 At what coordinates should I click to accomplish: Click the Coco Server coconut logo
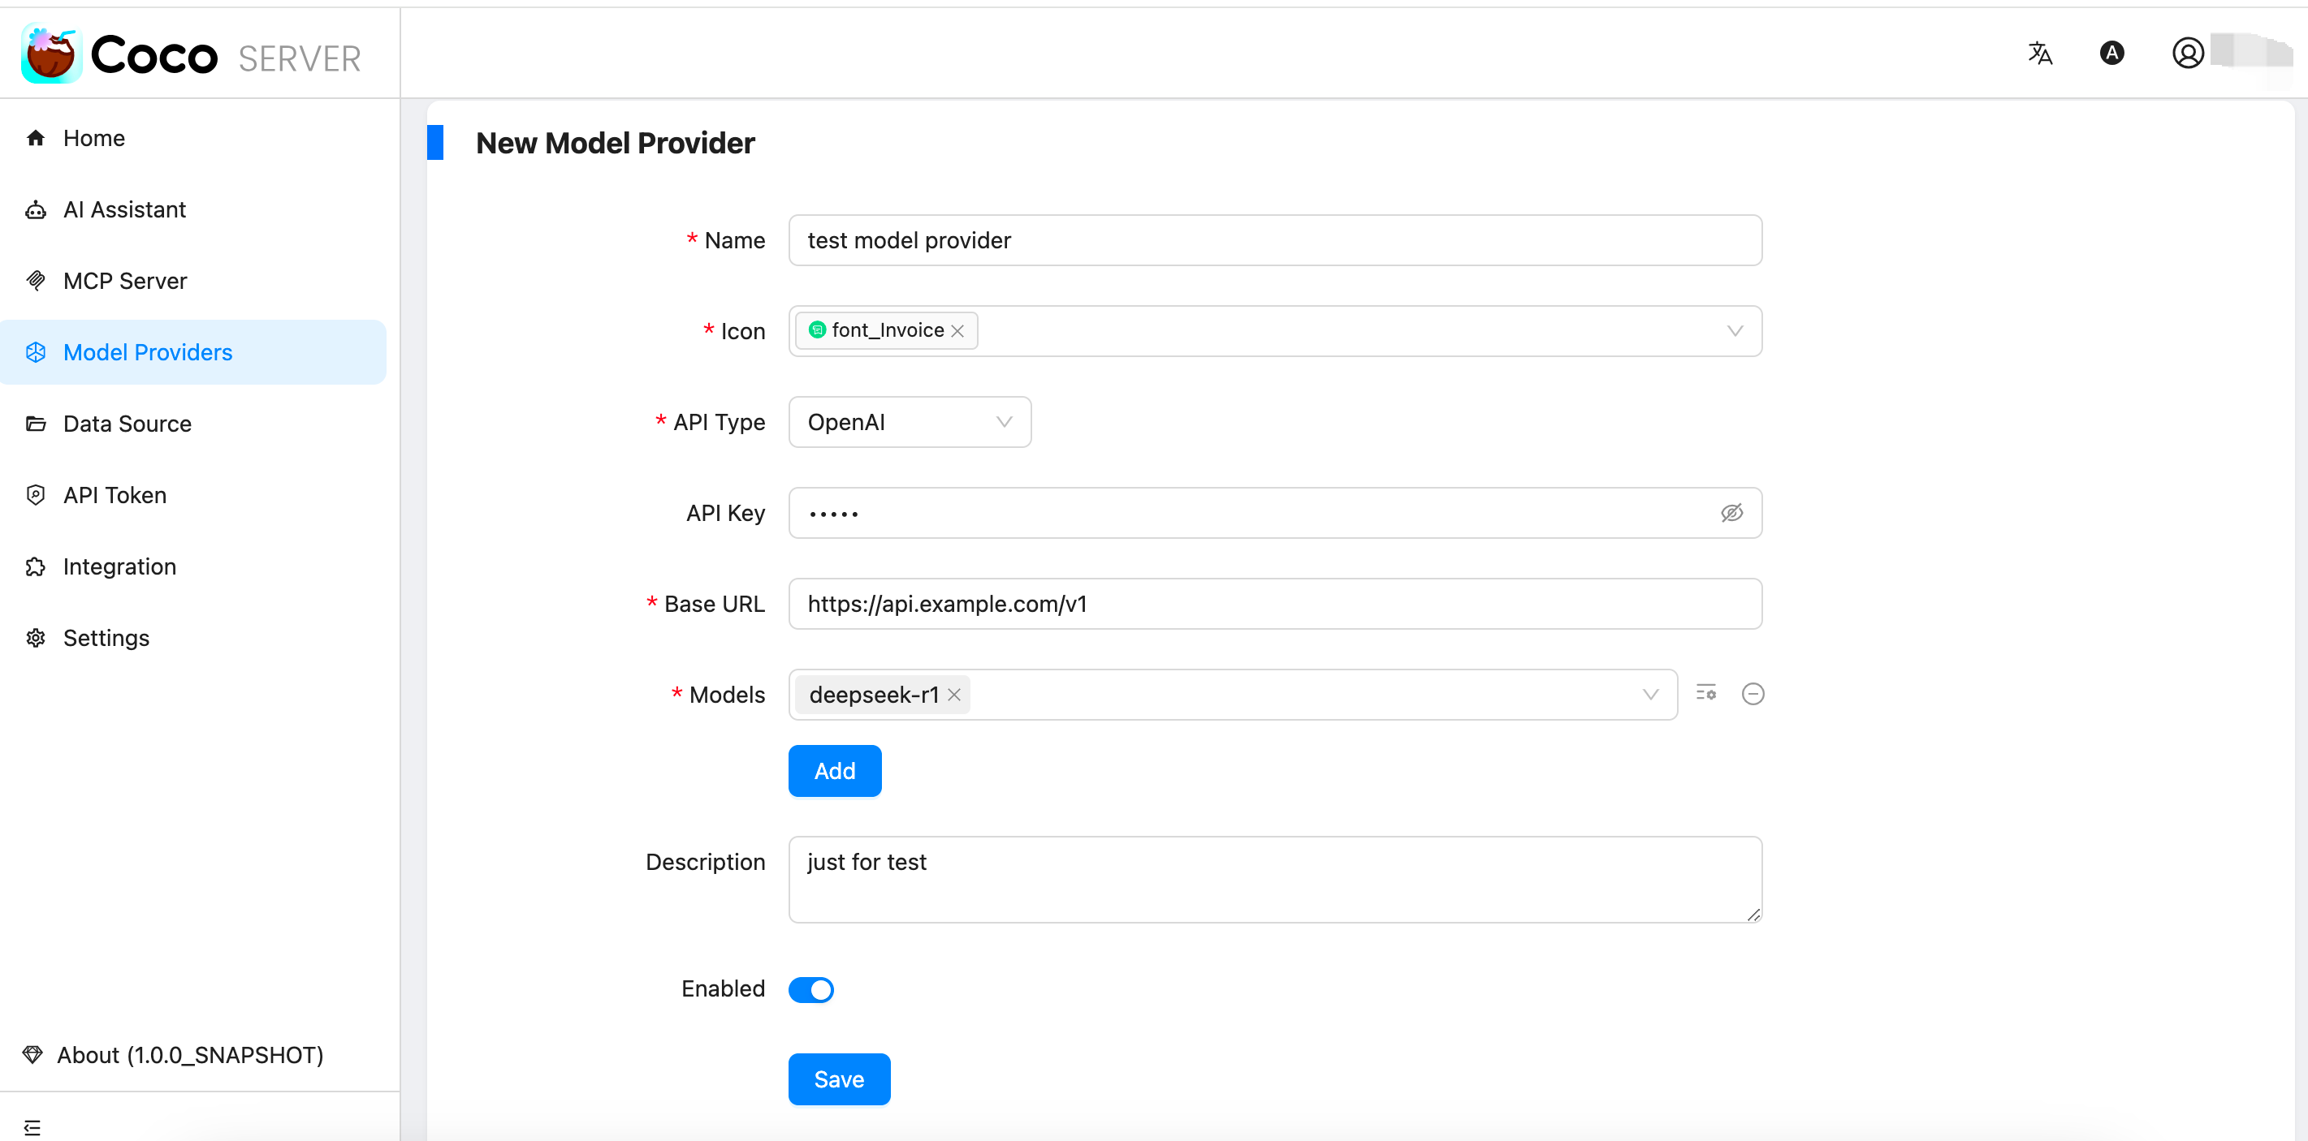51,54
